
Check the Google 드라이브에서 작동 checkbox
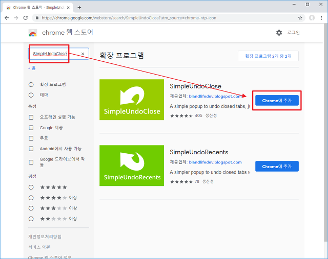coord(31,162)
